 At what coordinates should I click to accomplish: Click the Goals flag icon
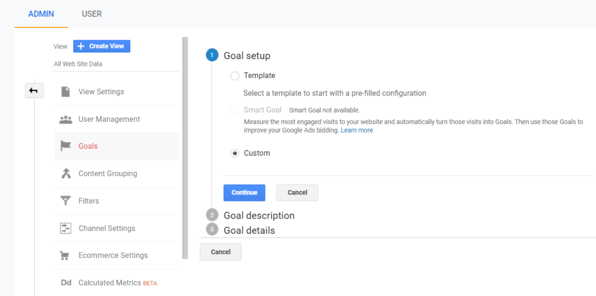coord(66,146)
